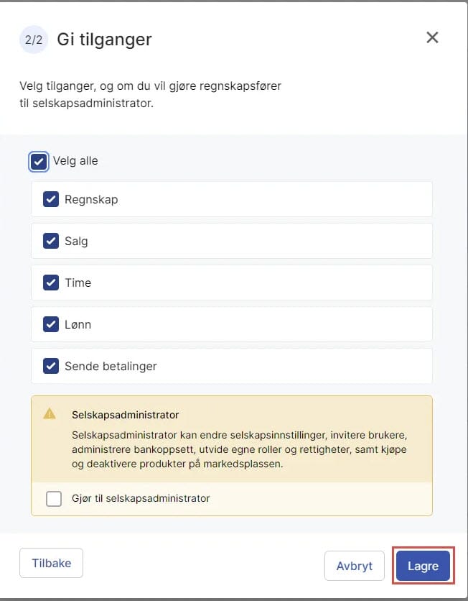Click the Gi tilganger dialog title
The height and width of the screenshot is (601, 468).
(x=104, y=40)
